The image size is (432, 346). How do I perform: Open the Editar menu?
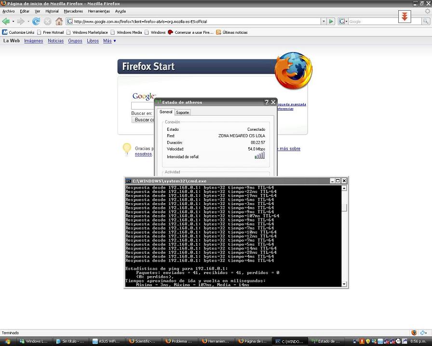point(25,11)
